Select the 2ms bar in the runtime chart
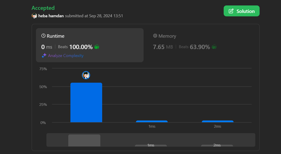The height and width of the screenshot is (154, 281). coord(217,121)
